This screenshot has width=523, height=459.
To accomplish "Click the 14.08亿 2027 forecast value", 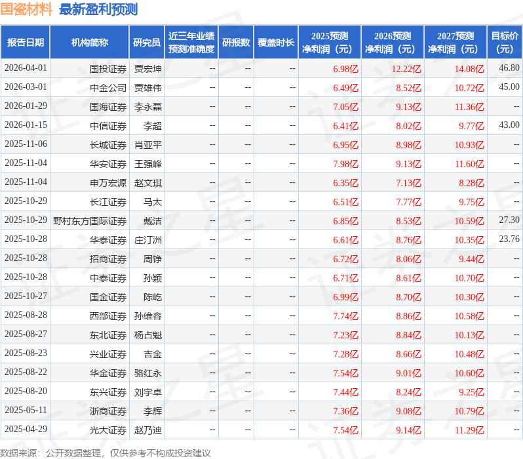I will point(469,69).
